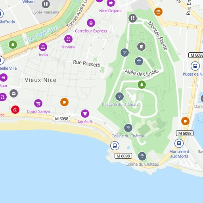Click the Carrefour Express shop marker
The height and width of the screenshot is (203, 203).
tap(91, 23)
